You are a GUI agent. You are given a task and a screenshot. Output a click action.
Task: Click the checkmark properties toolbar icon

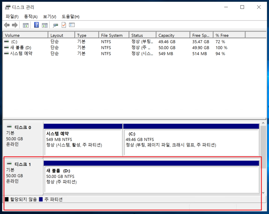64,25
